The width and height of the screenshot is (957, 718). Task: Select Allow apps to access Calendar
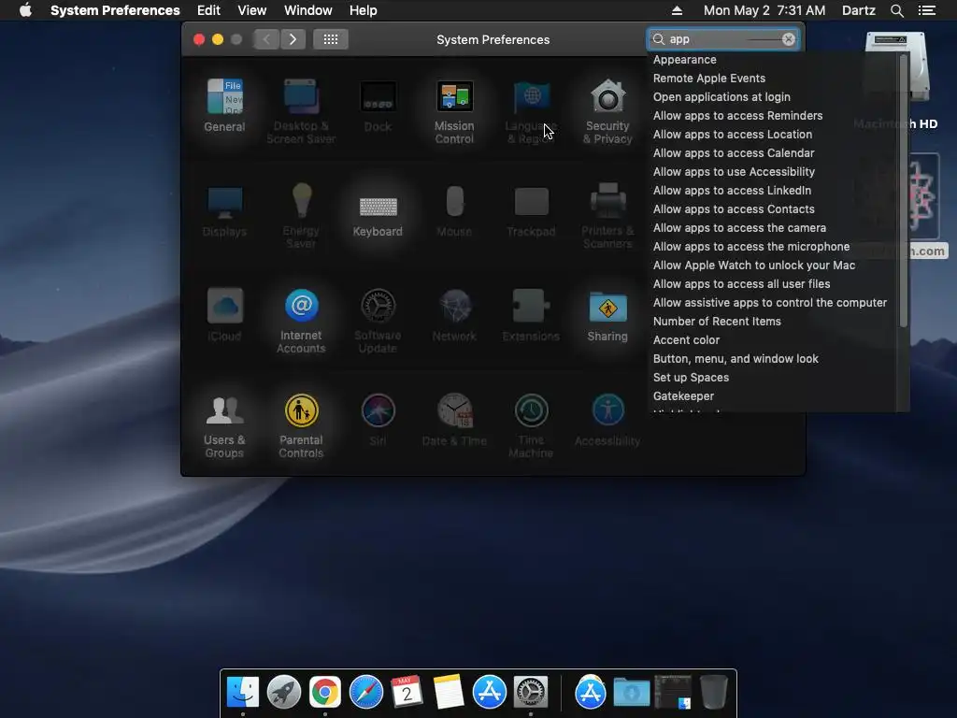point(734,153)
